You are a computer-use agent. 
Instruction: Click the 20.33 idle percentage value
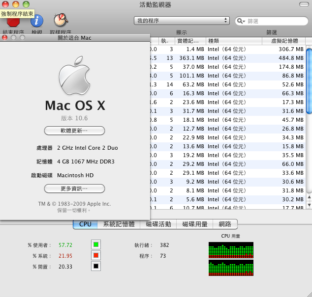click(65, 267)
